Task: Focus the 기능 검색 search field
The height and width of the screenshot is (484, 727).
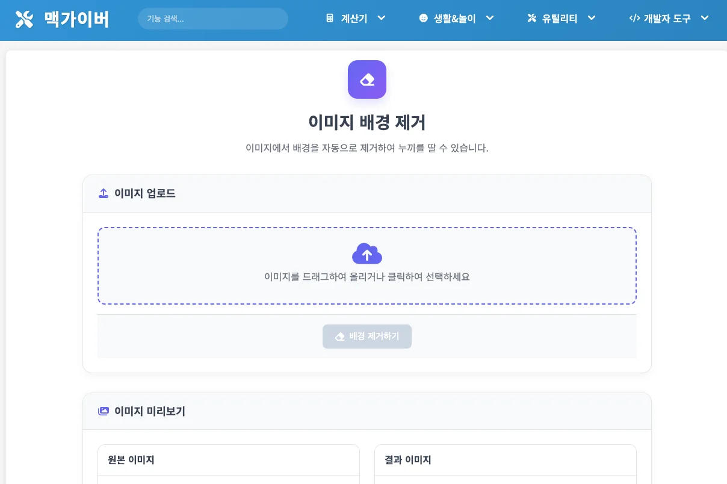Action: coord(213,19)
